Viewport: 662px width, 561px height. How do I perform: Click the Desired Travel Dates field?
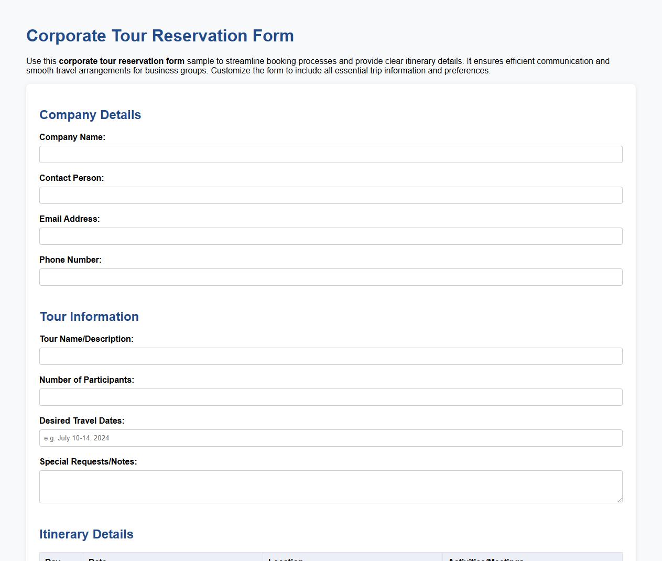point(331,438)
